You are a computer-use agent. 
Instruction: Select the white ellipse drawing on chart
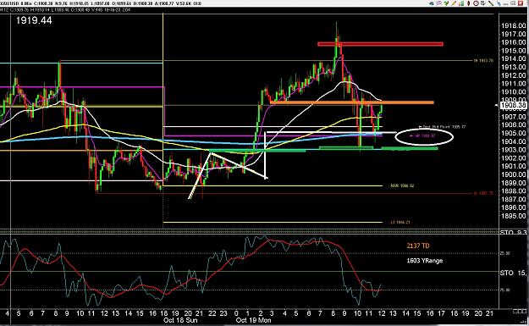424,136
